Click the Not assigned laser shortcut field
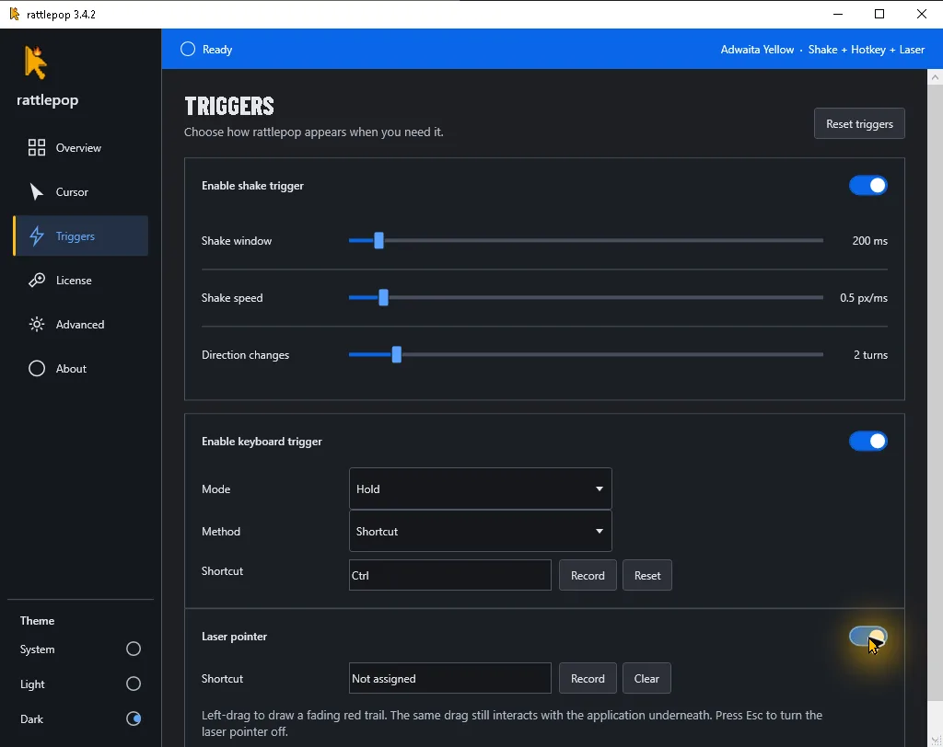 coord(449,679)
